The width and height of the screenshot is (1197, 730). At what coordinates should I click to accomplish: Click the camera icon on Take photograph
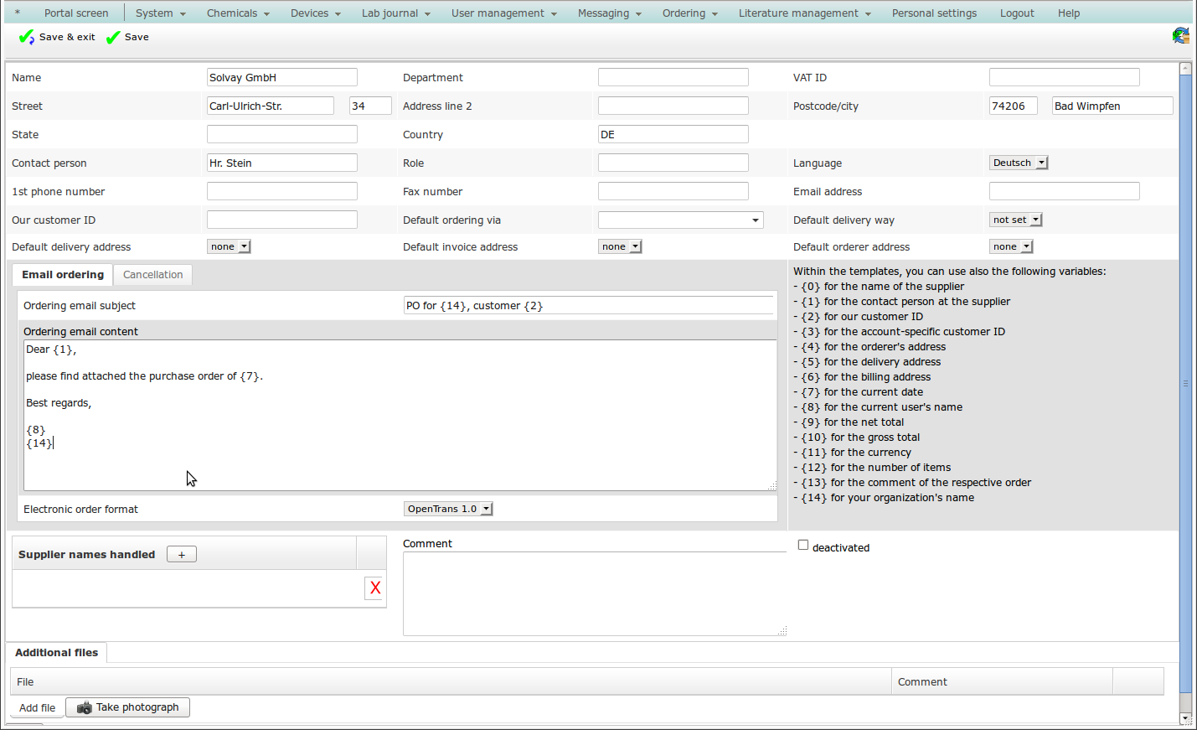(x=84, y=708)
